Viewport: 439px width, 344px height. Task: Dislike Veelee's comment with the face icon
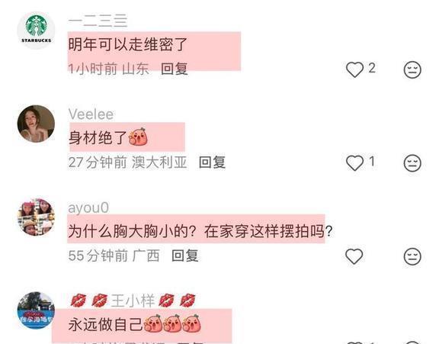412,162
